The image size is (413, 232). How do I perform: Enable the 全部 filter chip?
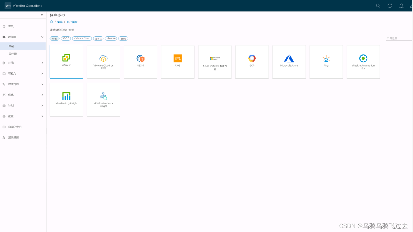point(55,39)
